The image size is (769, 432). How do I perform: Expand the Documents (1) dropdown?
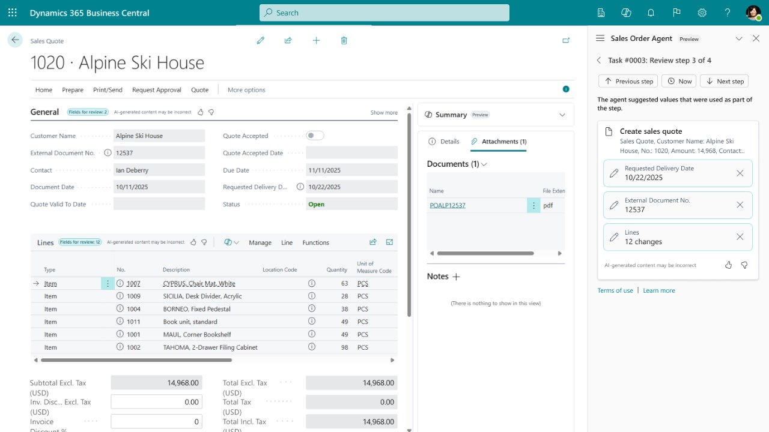click(x=484, y=164)
